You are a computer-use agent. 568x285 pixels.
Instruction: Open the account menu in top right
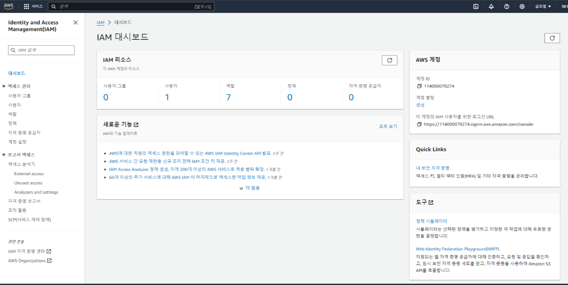564,6
